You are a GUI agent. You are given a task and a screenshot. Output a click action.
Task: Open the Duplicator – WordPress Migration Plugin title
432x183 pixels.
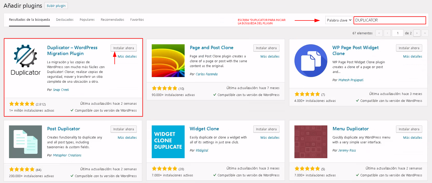tap(72, 50)
